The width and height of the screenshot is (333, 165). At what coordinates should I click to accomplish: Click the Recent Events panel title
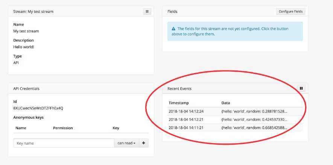click(x=179, y=89)
